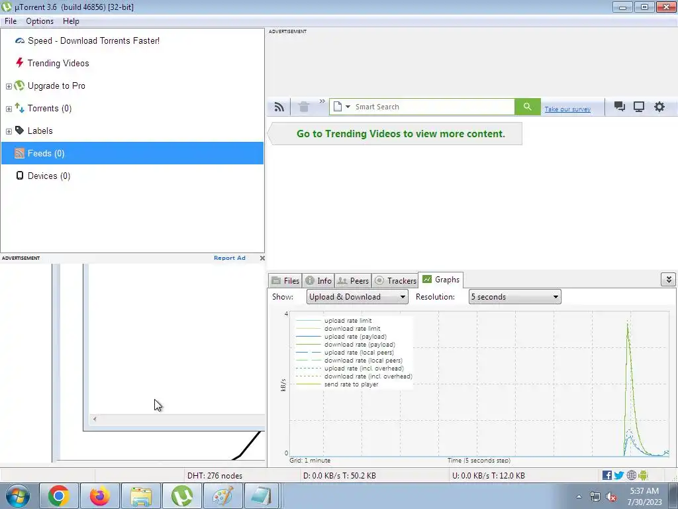Select Feeds (0) in sidebar
The image size is (678, 509).
click(x=132, y=153)
